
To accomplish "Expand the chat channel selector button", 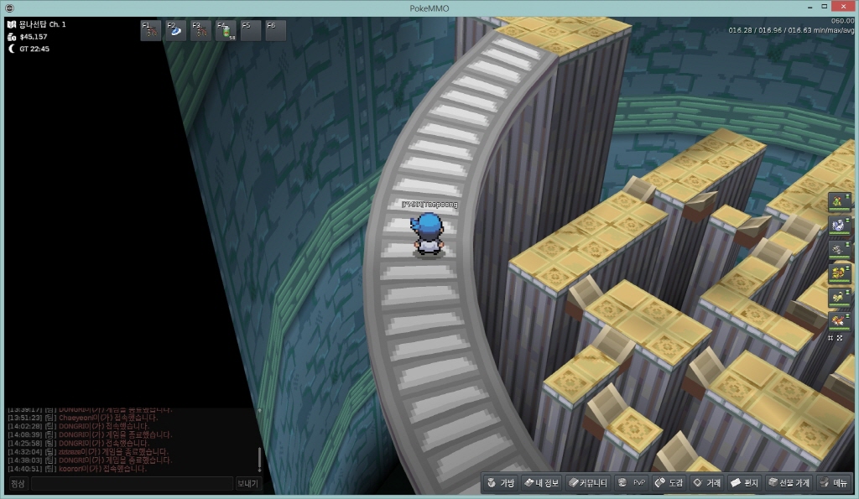I will point(18,484).
